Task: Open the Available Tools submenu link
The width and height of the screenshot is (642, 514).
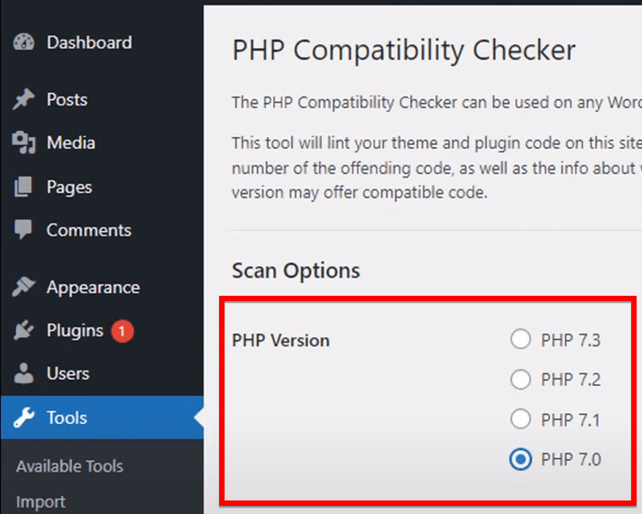Action: coord(69,466)
